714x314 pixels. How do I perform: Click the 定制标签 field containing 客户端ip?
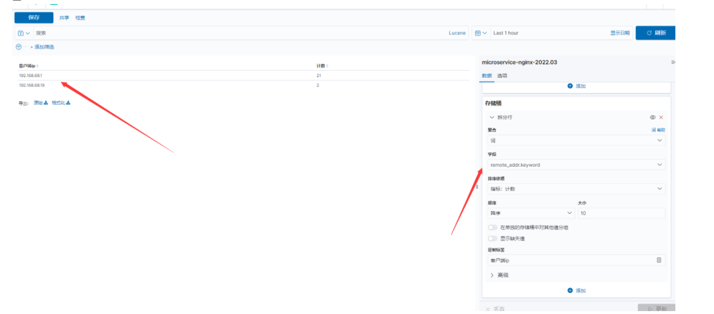point(576,260)
